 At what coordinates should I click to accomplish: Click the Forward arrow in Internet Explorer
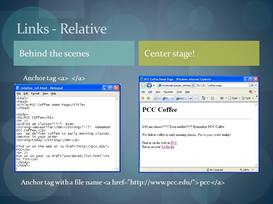[149, 85]
